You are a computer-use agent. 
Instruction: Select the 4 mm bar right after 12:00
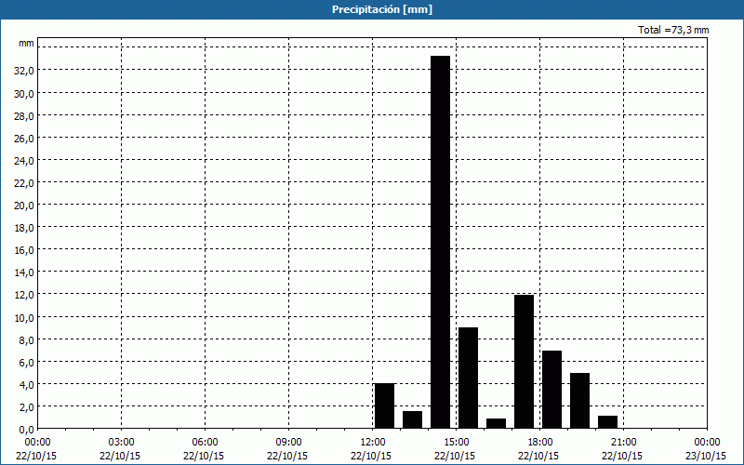(384, 405)
